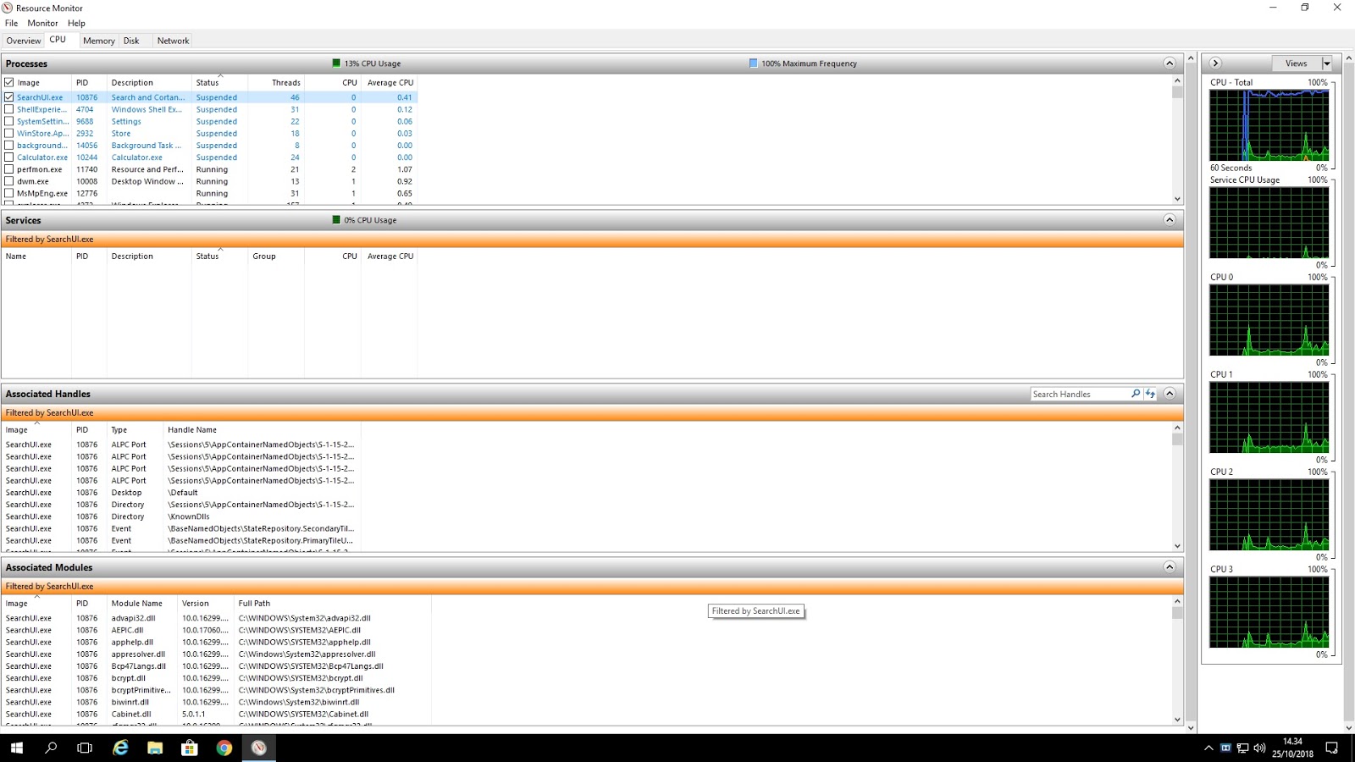
Task: Check the dwm.exe process checkbox
Action: pos(9,181)
